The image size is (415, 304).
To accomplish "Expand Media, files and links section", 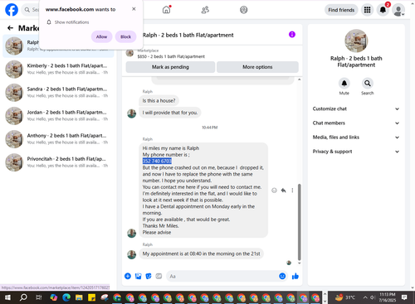I will (356, 138).
